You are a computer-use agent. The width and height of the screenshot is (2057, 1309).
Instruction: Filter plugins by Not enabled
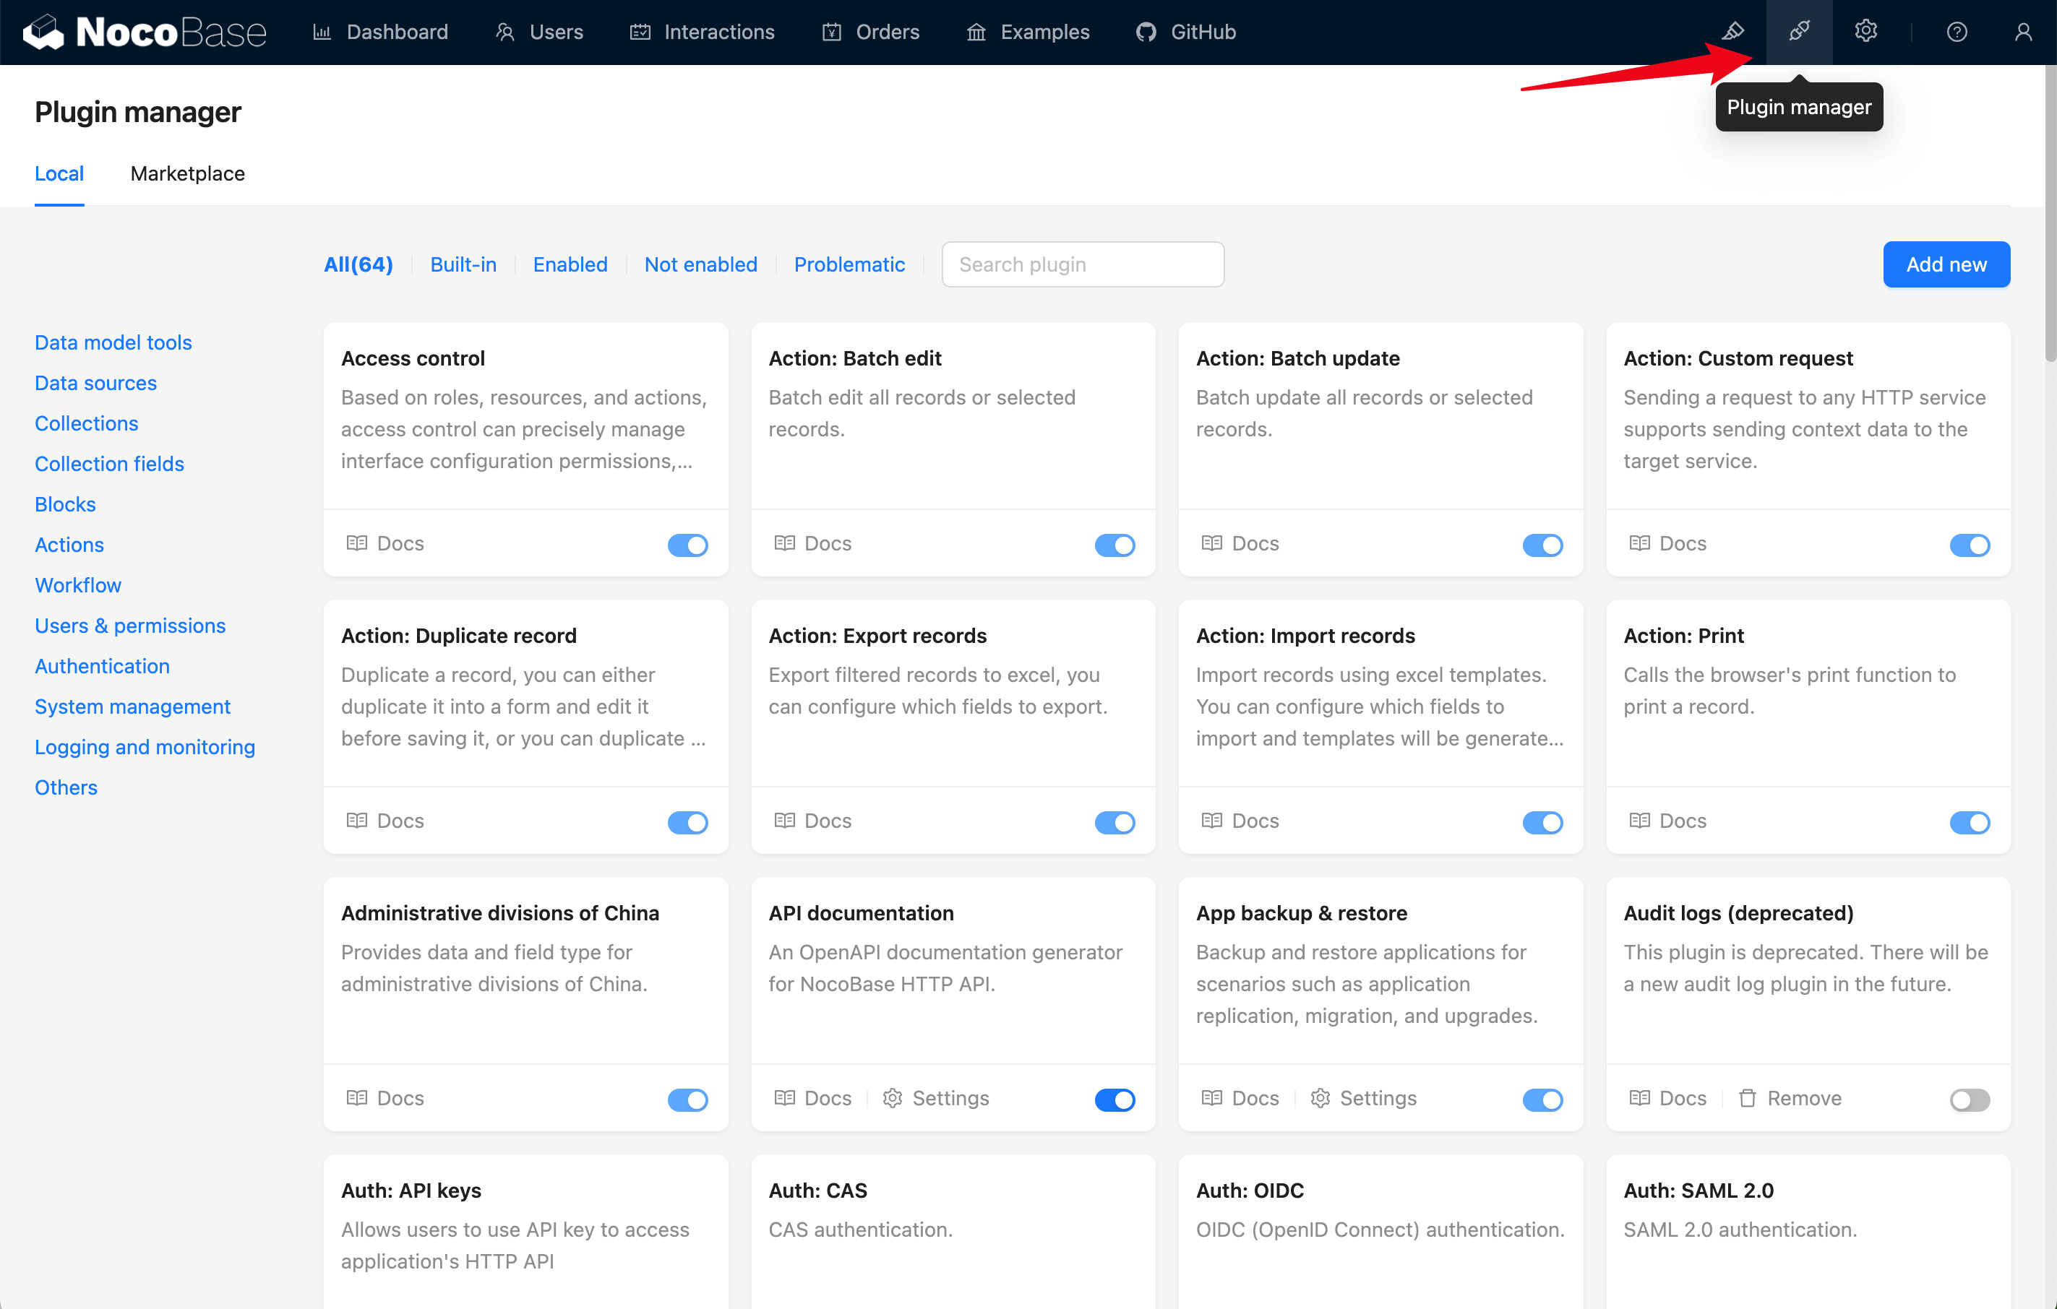(x=700, y=264)
